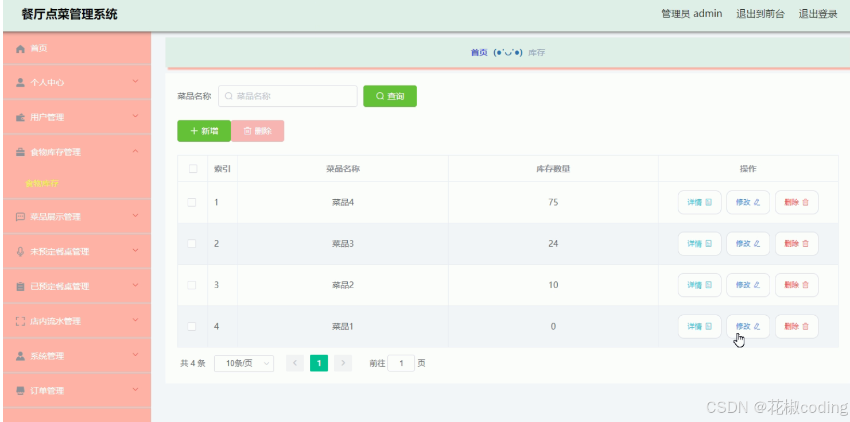Click the document icon on 菜品2 详情 button
Screen dimensions: 850x422
point(709,285)
